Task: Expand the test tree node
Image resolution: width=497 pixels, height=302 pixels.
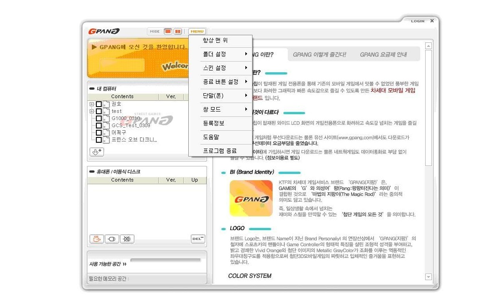Action: (91, 111)
